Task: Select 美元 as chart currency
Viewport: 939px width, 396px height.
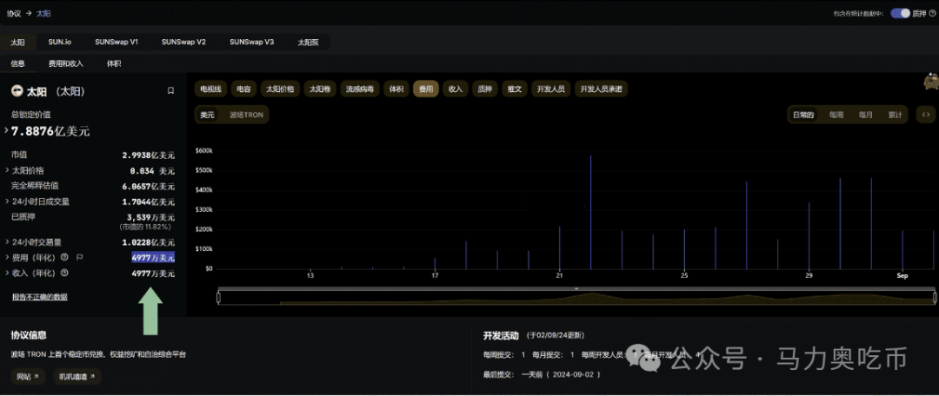Action: [207, 115]
